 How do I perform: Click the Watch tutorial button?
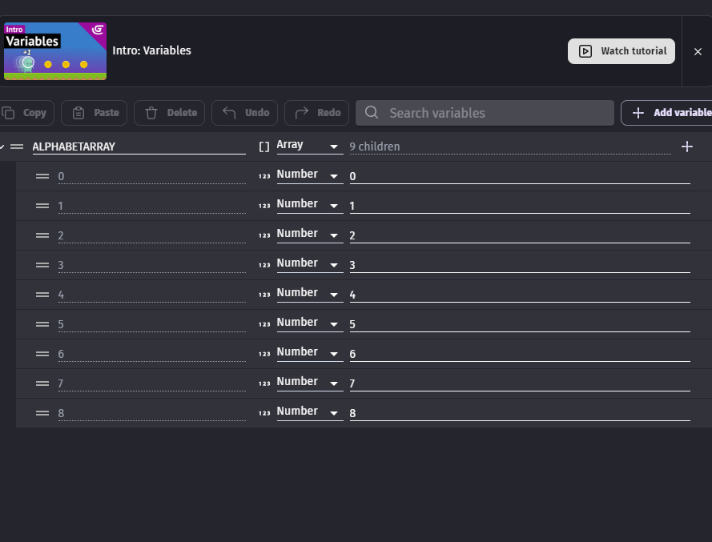click(621, 50)
